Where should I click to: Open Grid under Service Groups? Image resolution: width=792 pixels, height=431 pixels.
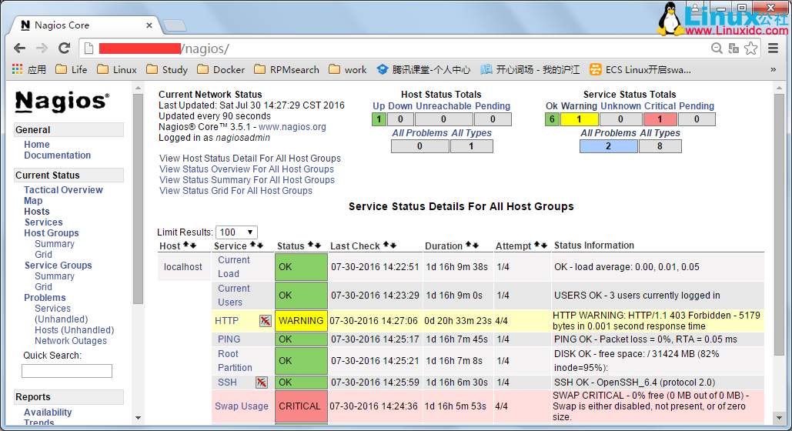click(x=43, y=286)
